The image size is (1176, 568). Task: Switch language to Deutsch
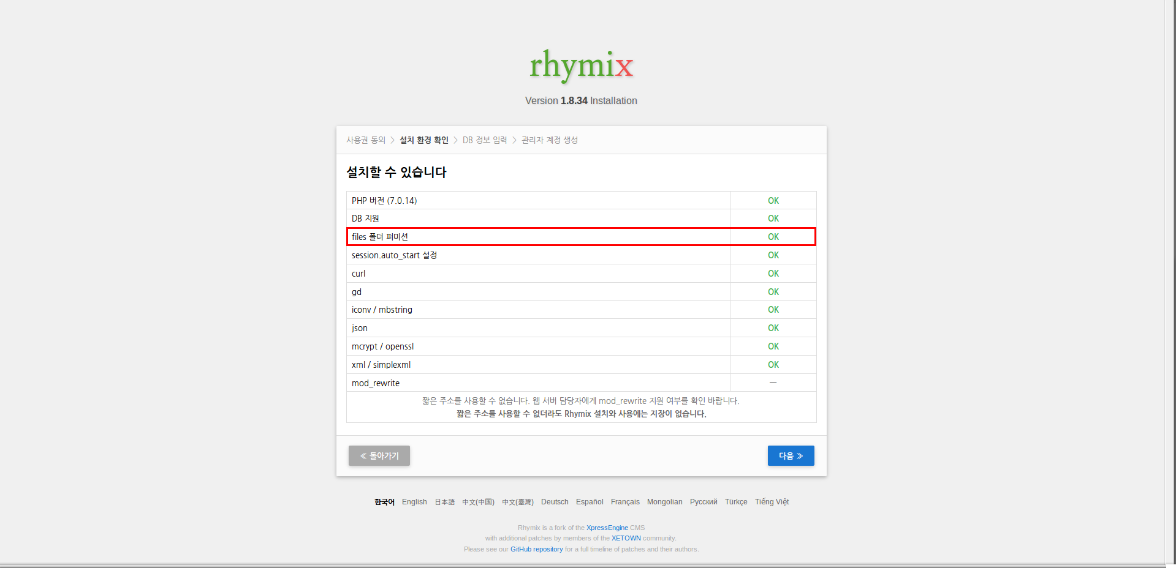pyautogui.click(x=555, y=502)
